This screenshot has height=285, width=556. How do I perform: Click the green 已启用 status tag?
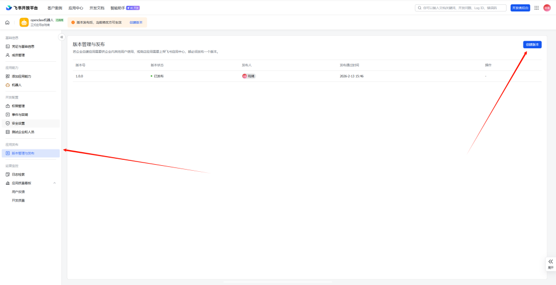click(x=59, y=20)
